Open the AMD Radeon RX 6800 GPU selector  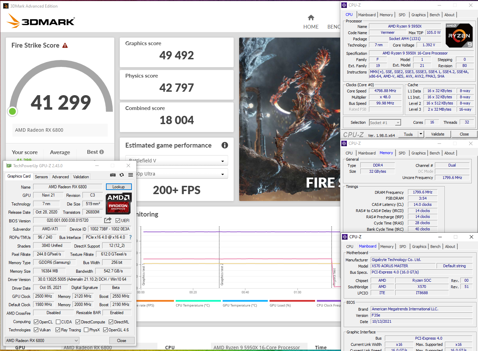(x=42, y=341)
